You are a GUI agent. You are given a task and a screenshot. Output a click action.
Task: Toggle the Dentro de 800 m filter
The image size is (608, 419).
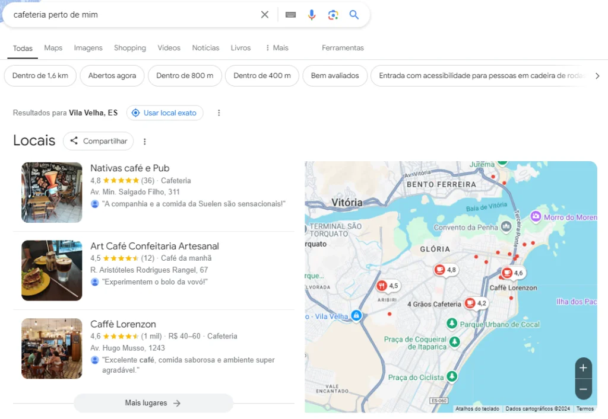[x=185, y=75]
